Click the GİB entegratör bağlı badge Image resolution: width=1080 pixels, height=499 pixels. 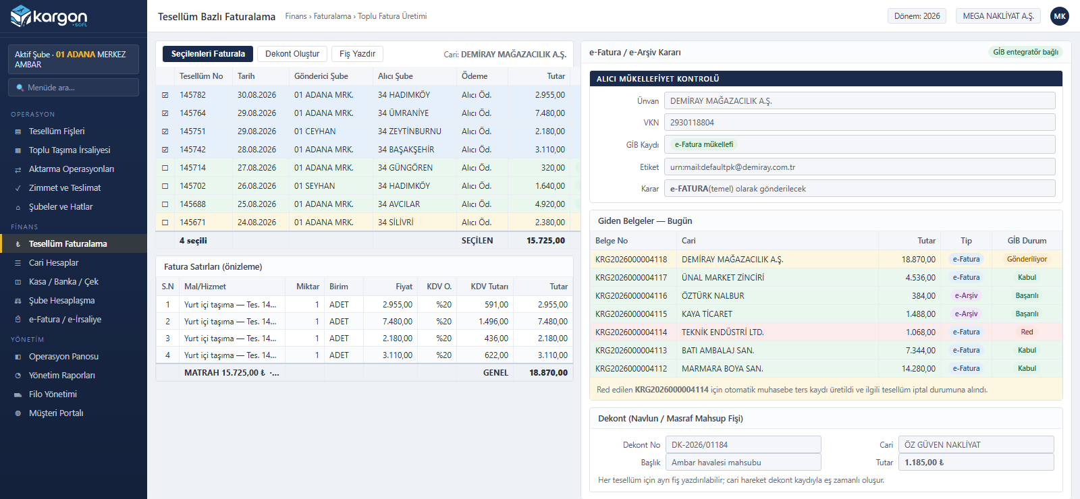click(x=1025, y=52)
